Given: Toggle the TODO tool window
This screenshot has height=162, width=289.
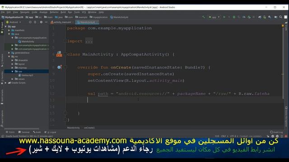Looking at the screenshot, I should (10, 132).
